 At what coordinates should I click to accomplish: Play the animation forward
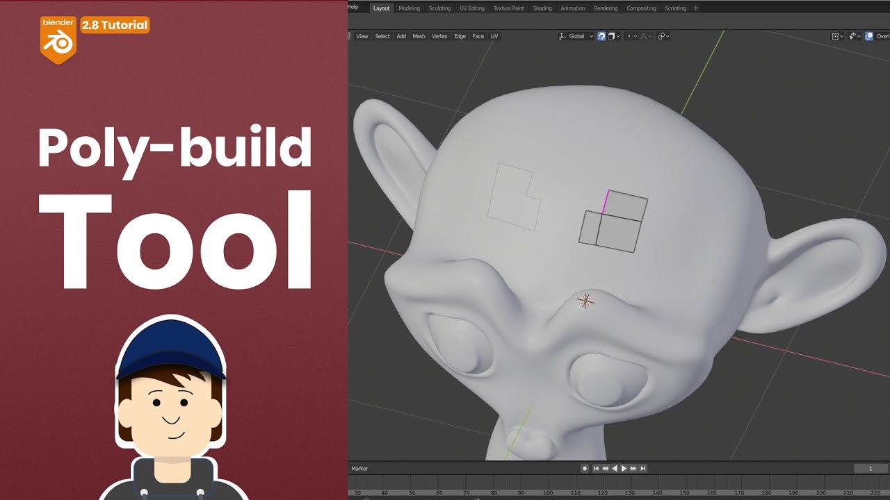coord(624,469)
